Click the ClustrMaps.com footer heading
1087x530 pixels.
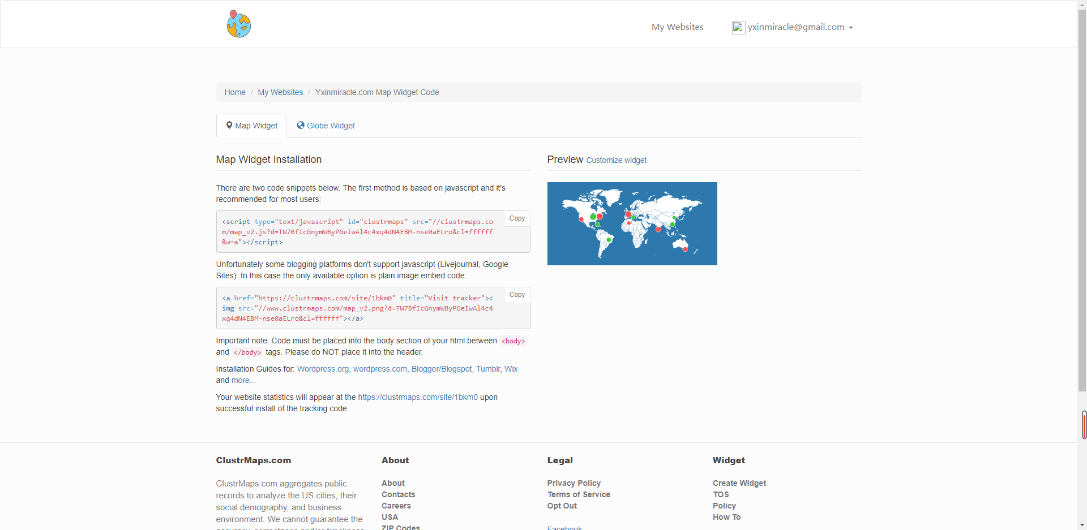tap(254, 460)
